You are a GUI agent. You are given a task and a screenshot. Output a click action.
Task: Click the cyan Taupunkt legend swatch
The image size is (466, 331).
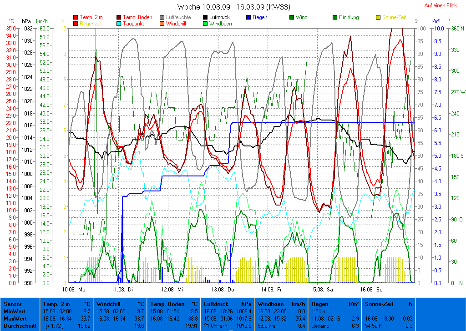point(119,23)
